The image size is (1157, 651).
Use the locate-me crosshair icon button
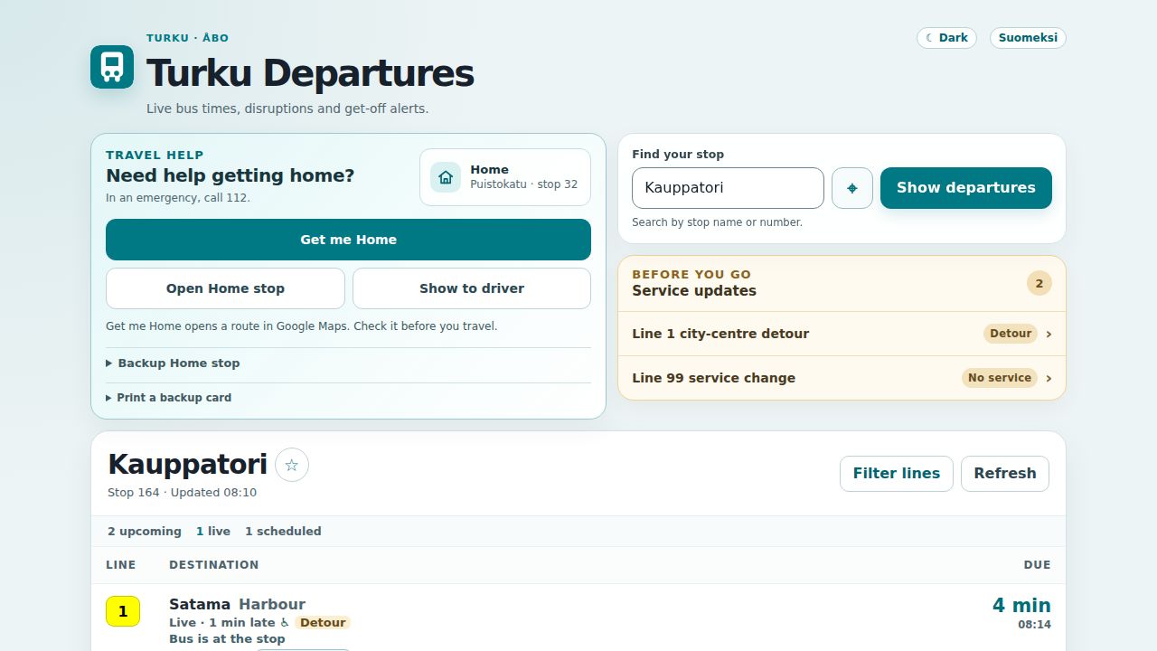[852, 188]
